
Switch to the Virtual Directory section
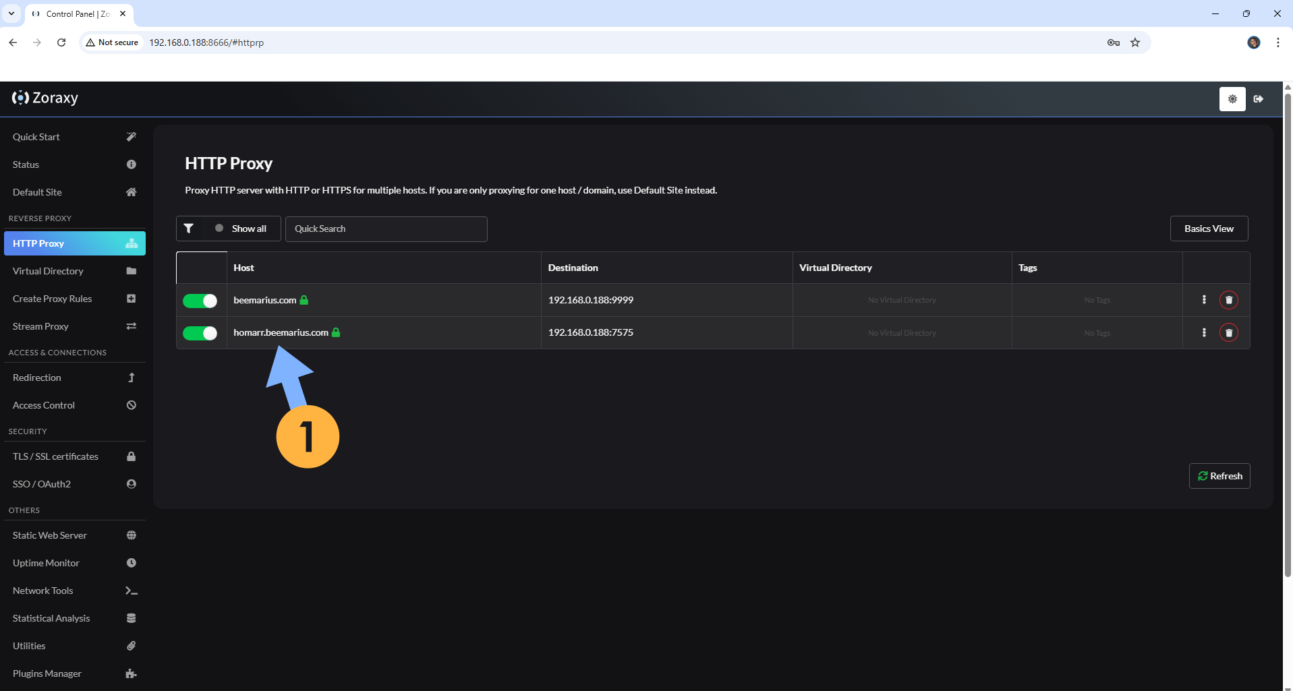point(47,271)
